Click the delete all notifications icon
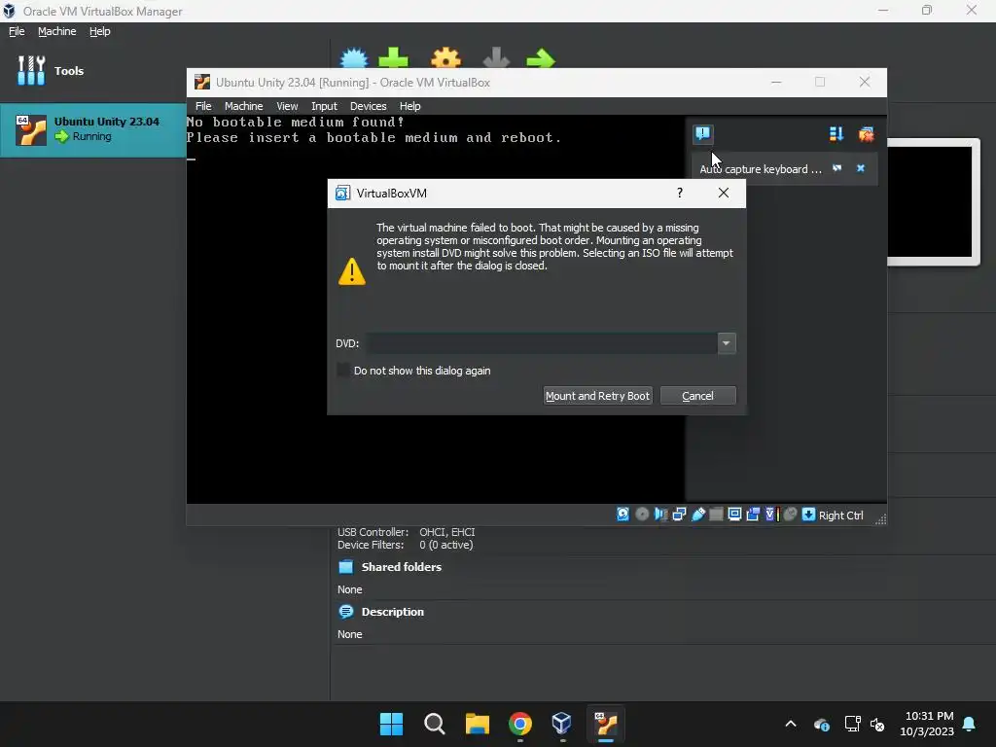 pos(866,134)
